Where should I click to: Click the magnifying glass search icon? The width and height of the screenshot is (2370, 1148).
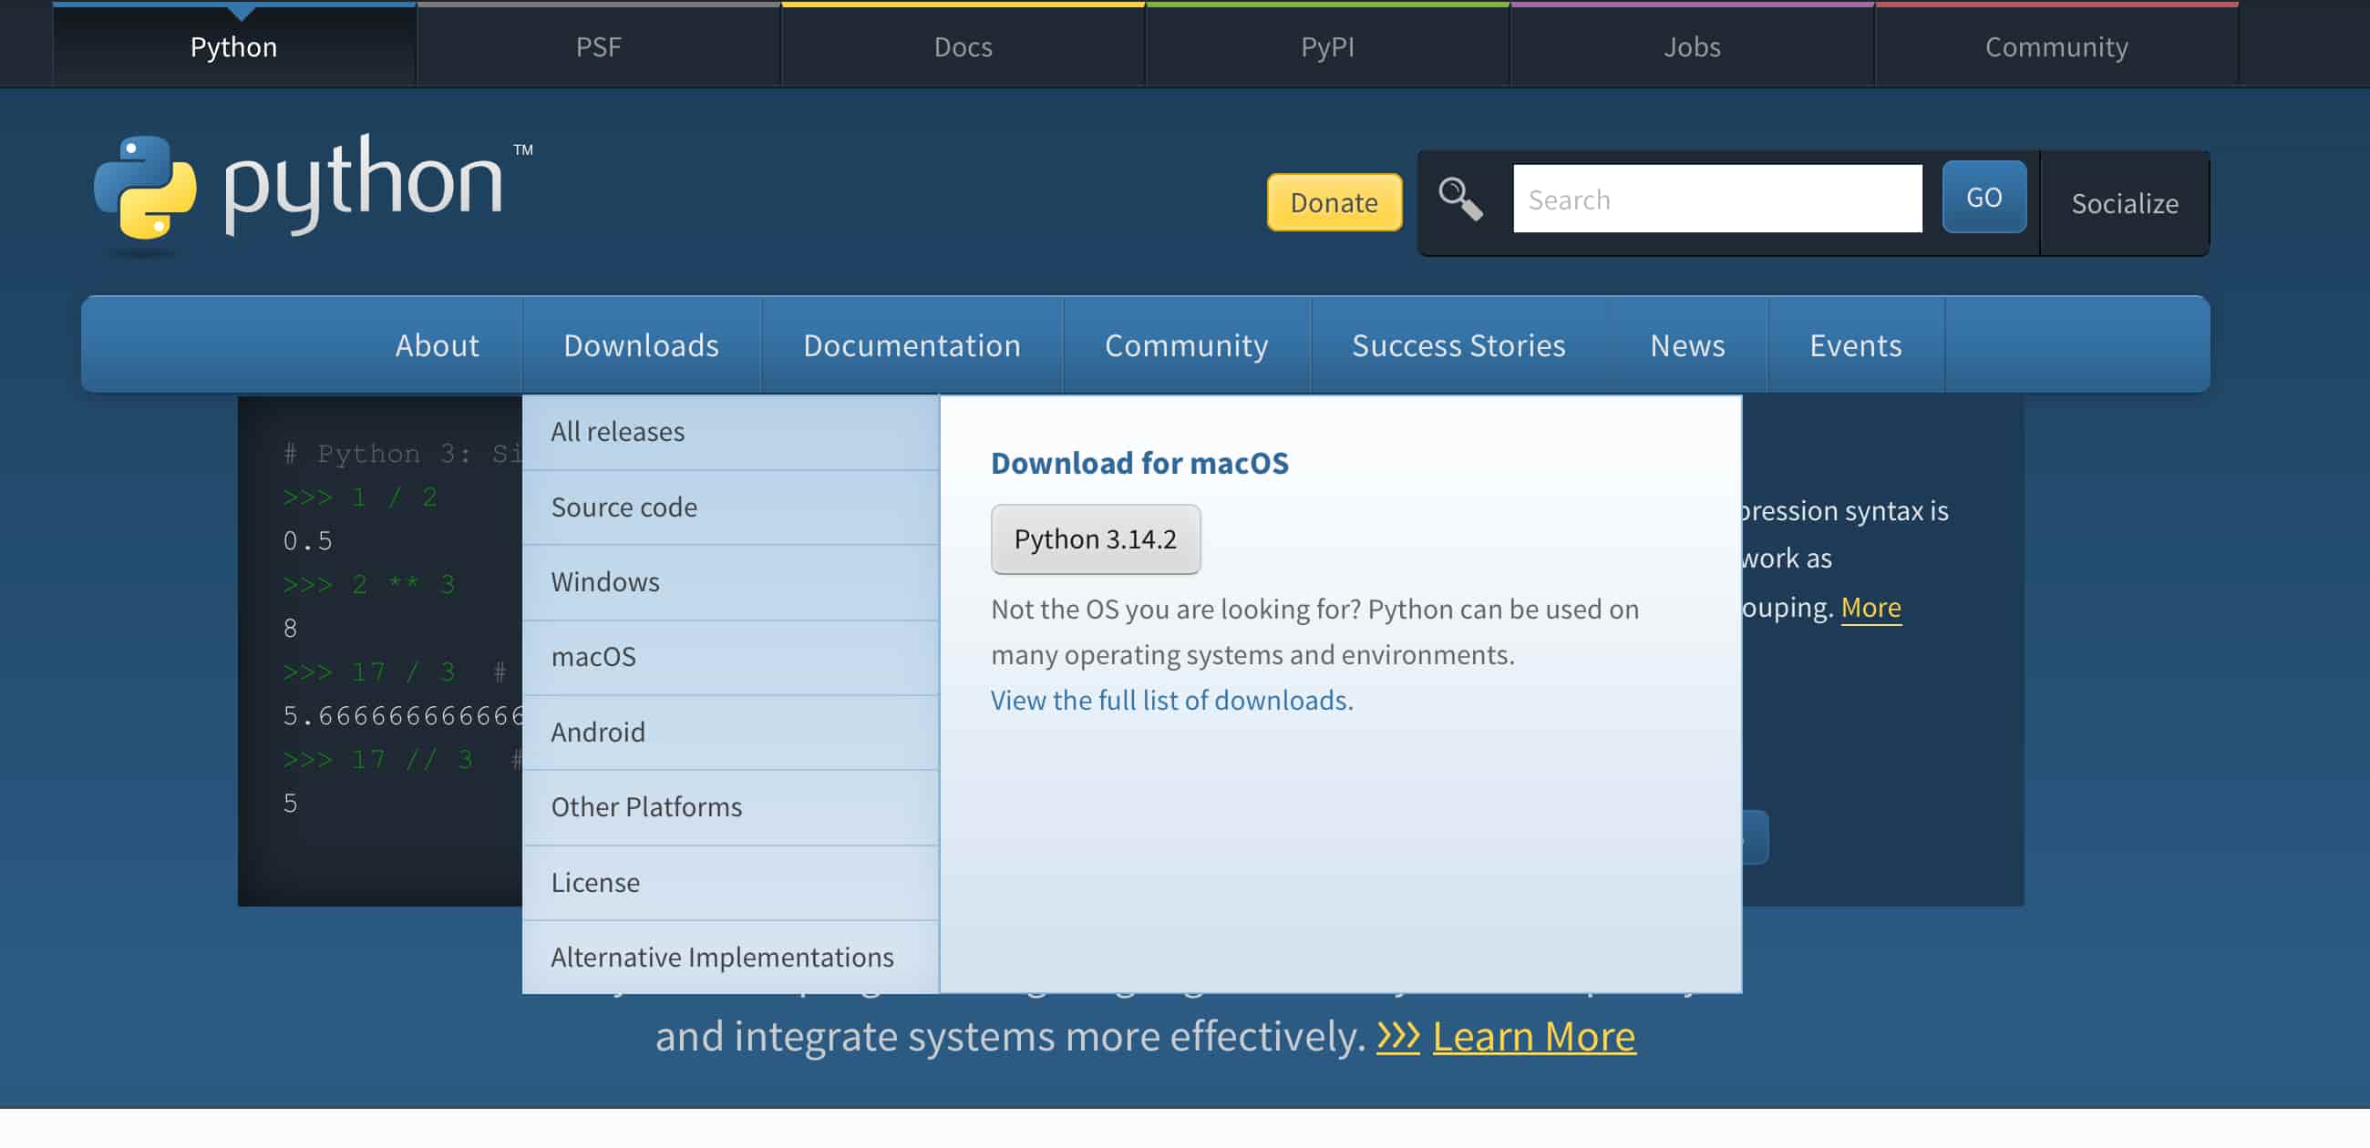click(x=1460, y=199)
